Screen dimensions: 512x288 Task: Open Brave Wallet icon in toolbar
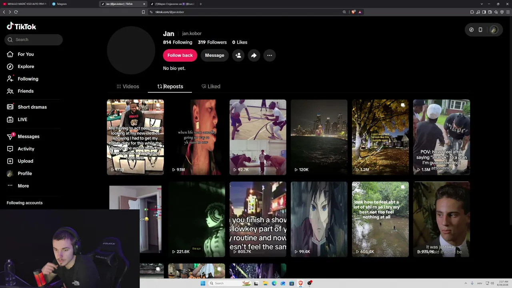[x=490, y=12]
